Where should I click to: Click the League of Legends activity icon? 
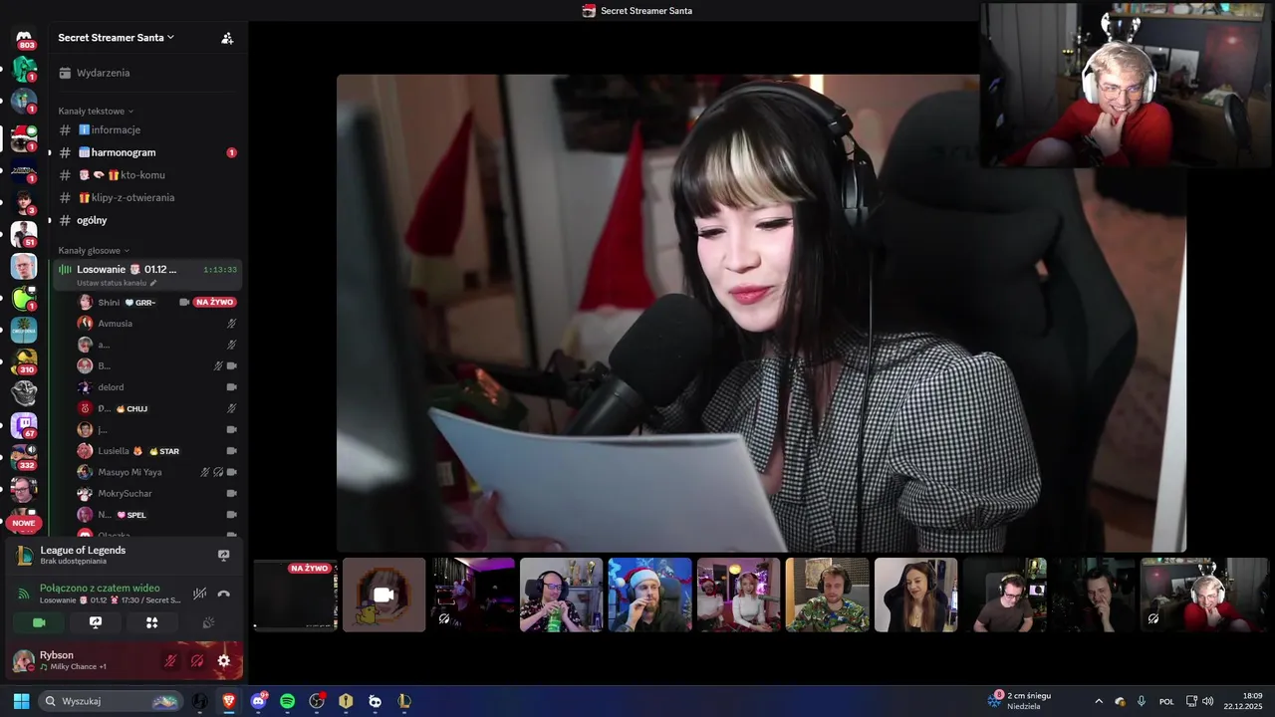click(25, 556)
